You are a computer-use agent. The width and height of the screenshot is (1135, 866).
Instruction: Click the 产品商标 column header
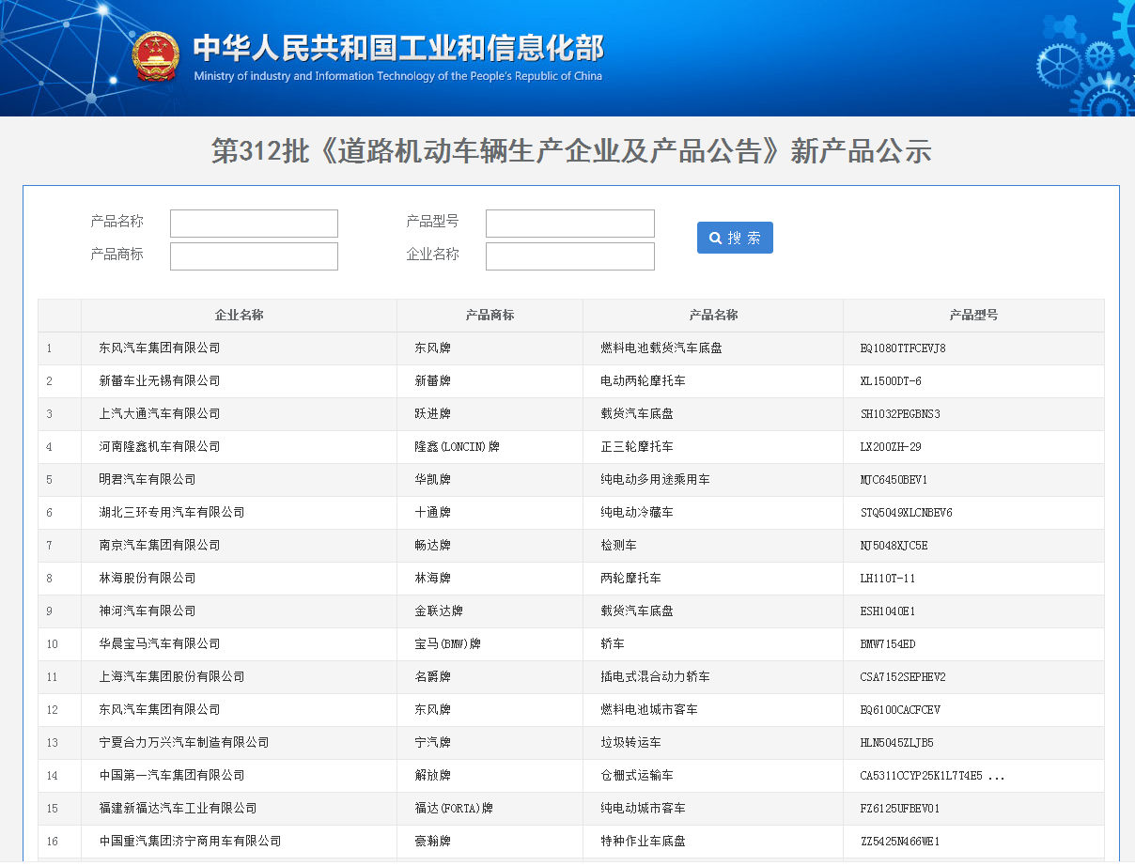[x=490, y=316]
